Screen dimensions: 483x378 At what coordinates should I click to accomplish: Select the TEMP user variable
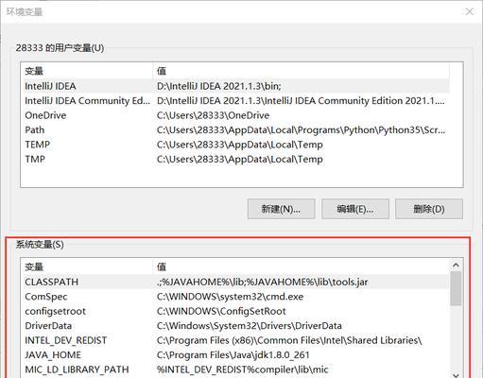235,145
